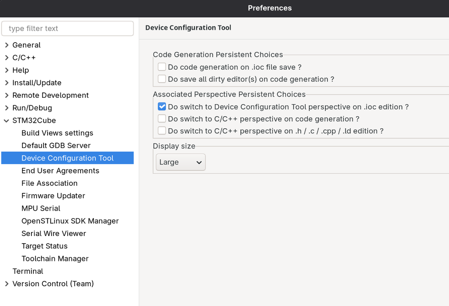
Task: Select the General category label
Action: [27, 45]
